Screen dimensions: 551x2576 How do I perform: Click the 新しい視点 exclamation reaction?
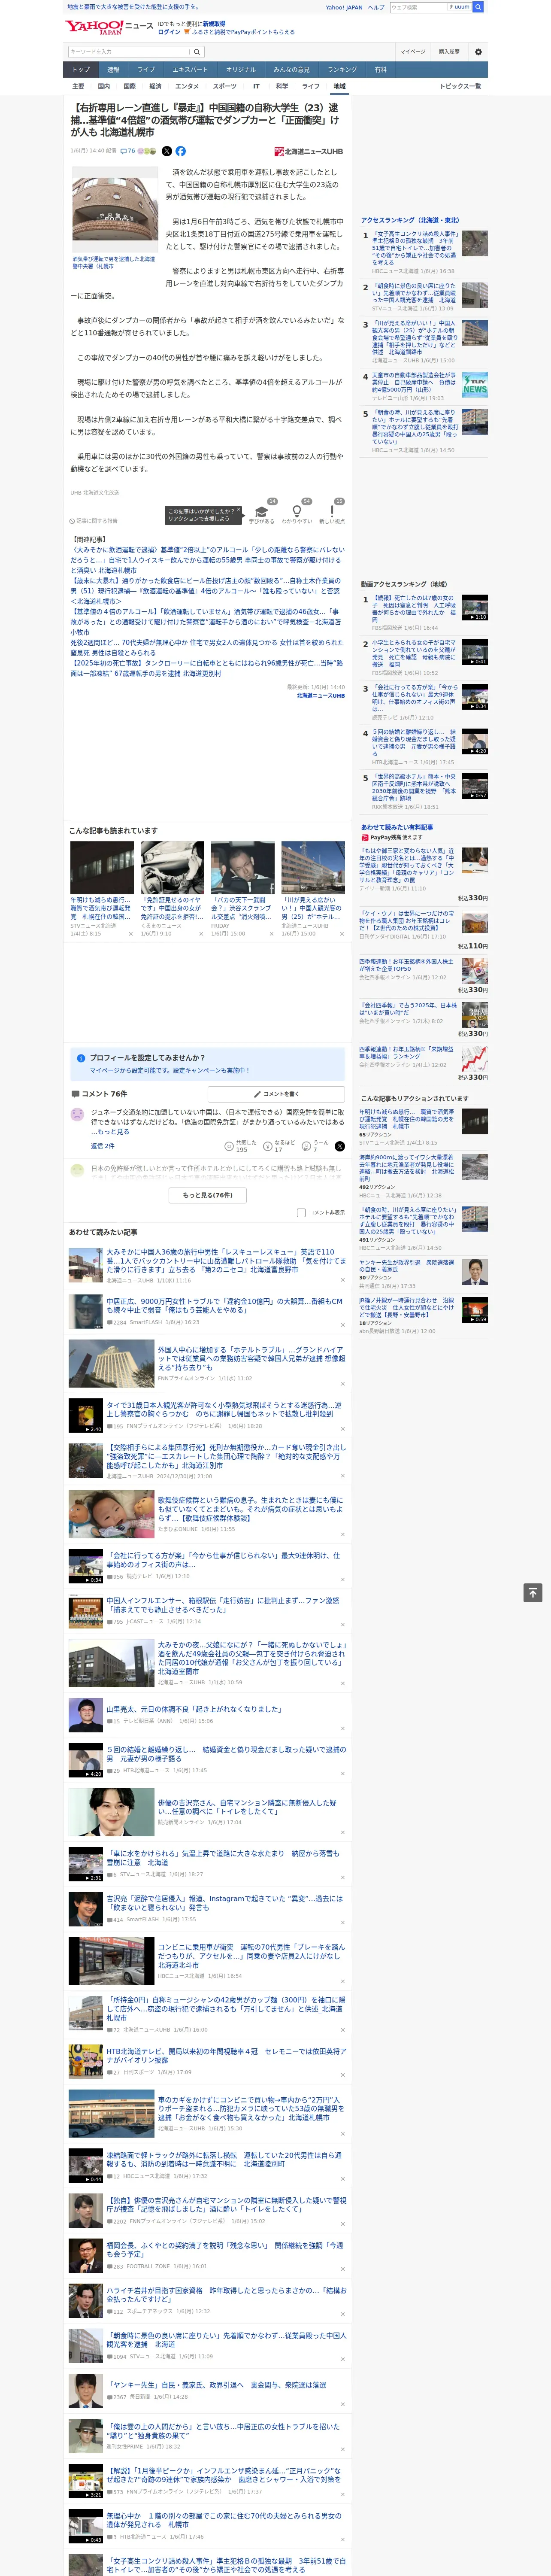(332, 513)
